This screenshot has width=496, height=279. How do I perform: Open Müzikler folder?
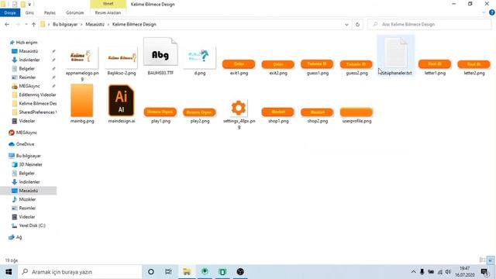pos(27,199)
